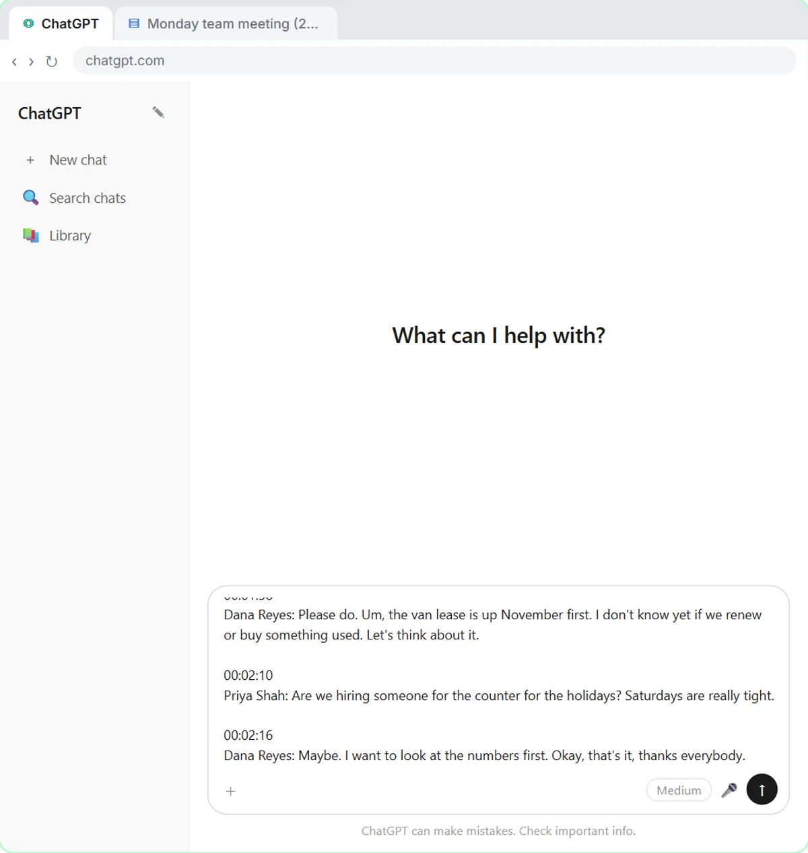This screenshot has width=808, height=853.
Task: Click the 'Dana Reyes: Please do.' transcript line
Action: 493,625
